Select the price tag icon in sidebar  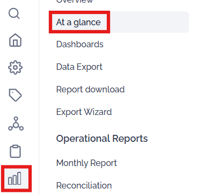[15, 95]
